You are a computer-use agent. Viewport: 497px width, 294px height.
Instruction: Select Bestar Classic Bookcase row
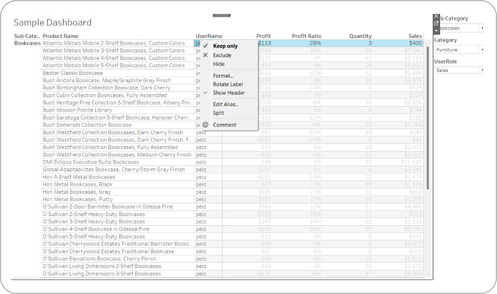[x=73, y=73]
